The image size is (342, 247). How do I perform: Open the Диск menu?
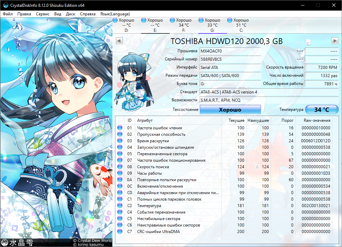pyautogui.click(x=70, y=14)
